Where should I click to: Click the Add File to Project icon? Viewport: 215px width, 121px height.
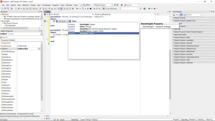pos(34,9)
